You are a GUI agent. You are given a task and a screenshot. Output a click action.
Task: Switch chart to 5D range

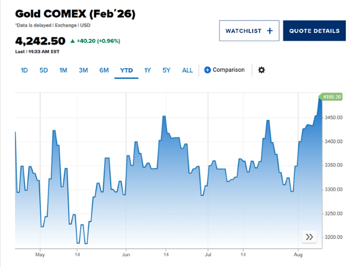point(44,71)
